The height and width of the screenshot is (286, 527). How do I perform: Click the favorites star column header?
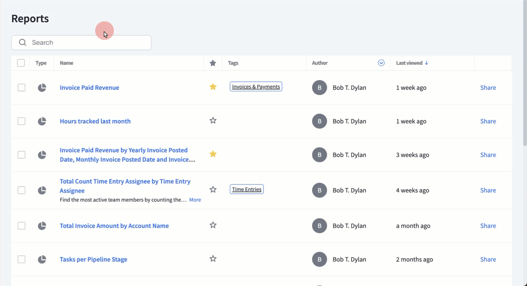coord(213,63)
